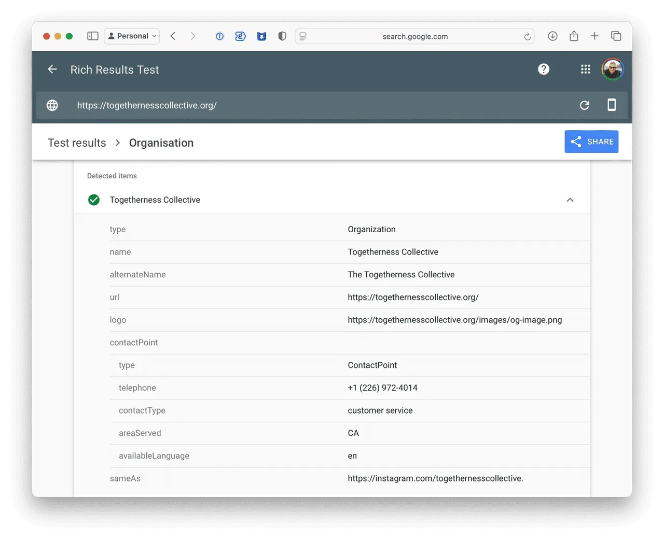Select The Togetherness Collective alternateName value
The width and height of the screenshot is (664, 539).
(401, 275)
